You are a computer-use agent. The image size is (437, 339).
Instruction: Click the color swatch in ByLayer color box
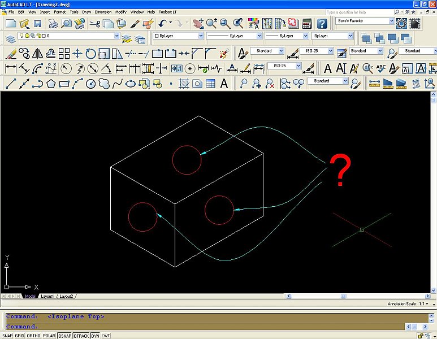(x=157, y=36)
